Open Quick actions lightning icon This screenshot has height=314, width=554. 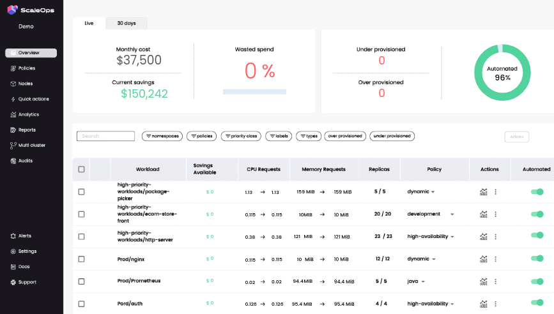click(x=13, y=99)
